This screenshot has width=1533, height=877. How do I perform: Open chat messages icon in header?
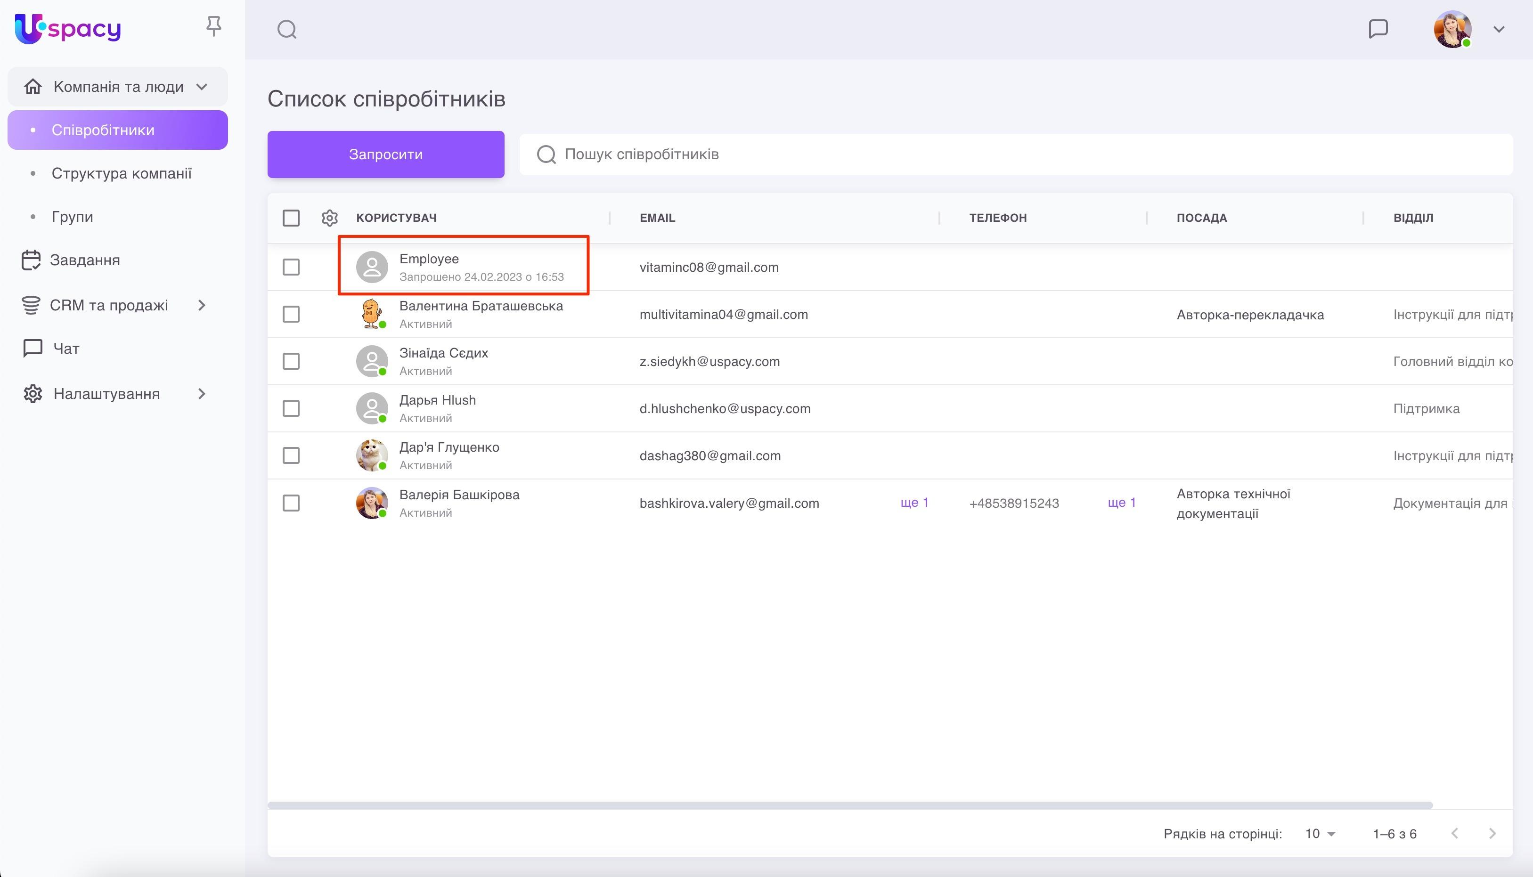(x=1378, y=29)
